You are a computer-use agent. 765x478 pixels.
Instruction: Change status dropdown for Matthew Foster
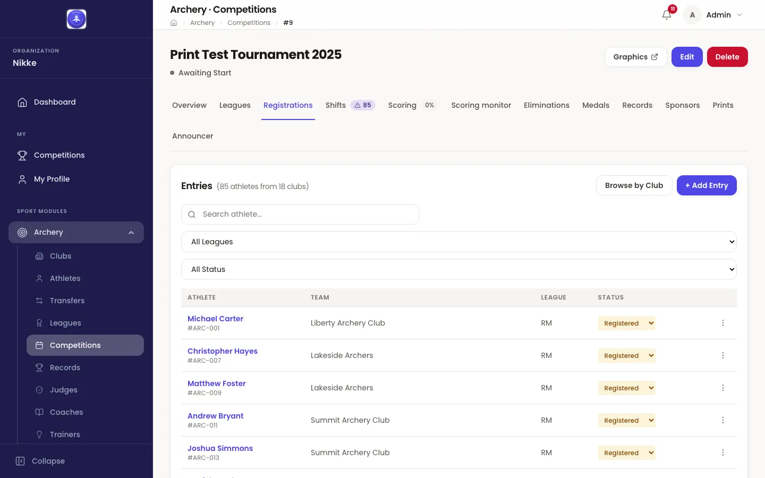pos(627,388)
